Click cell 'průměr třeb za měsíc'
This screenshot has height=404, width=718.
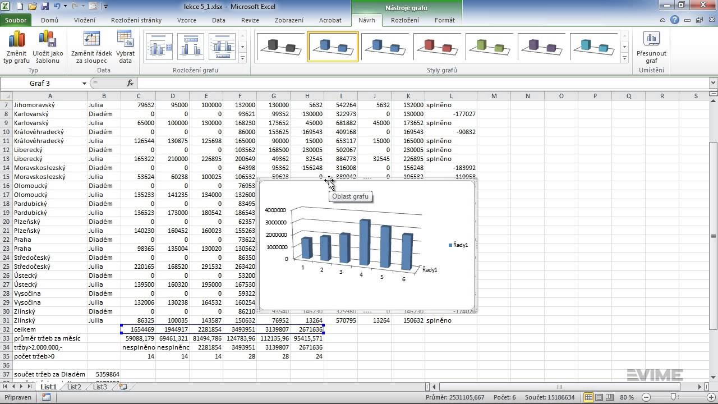pos(50,338)
